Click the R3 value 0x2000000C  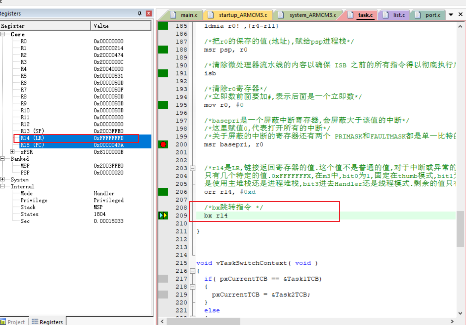[108, 62]
